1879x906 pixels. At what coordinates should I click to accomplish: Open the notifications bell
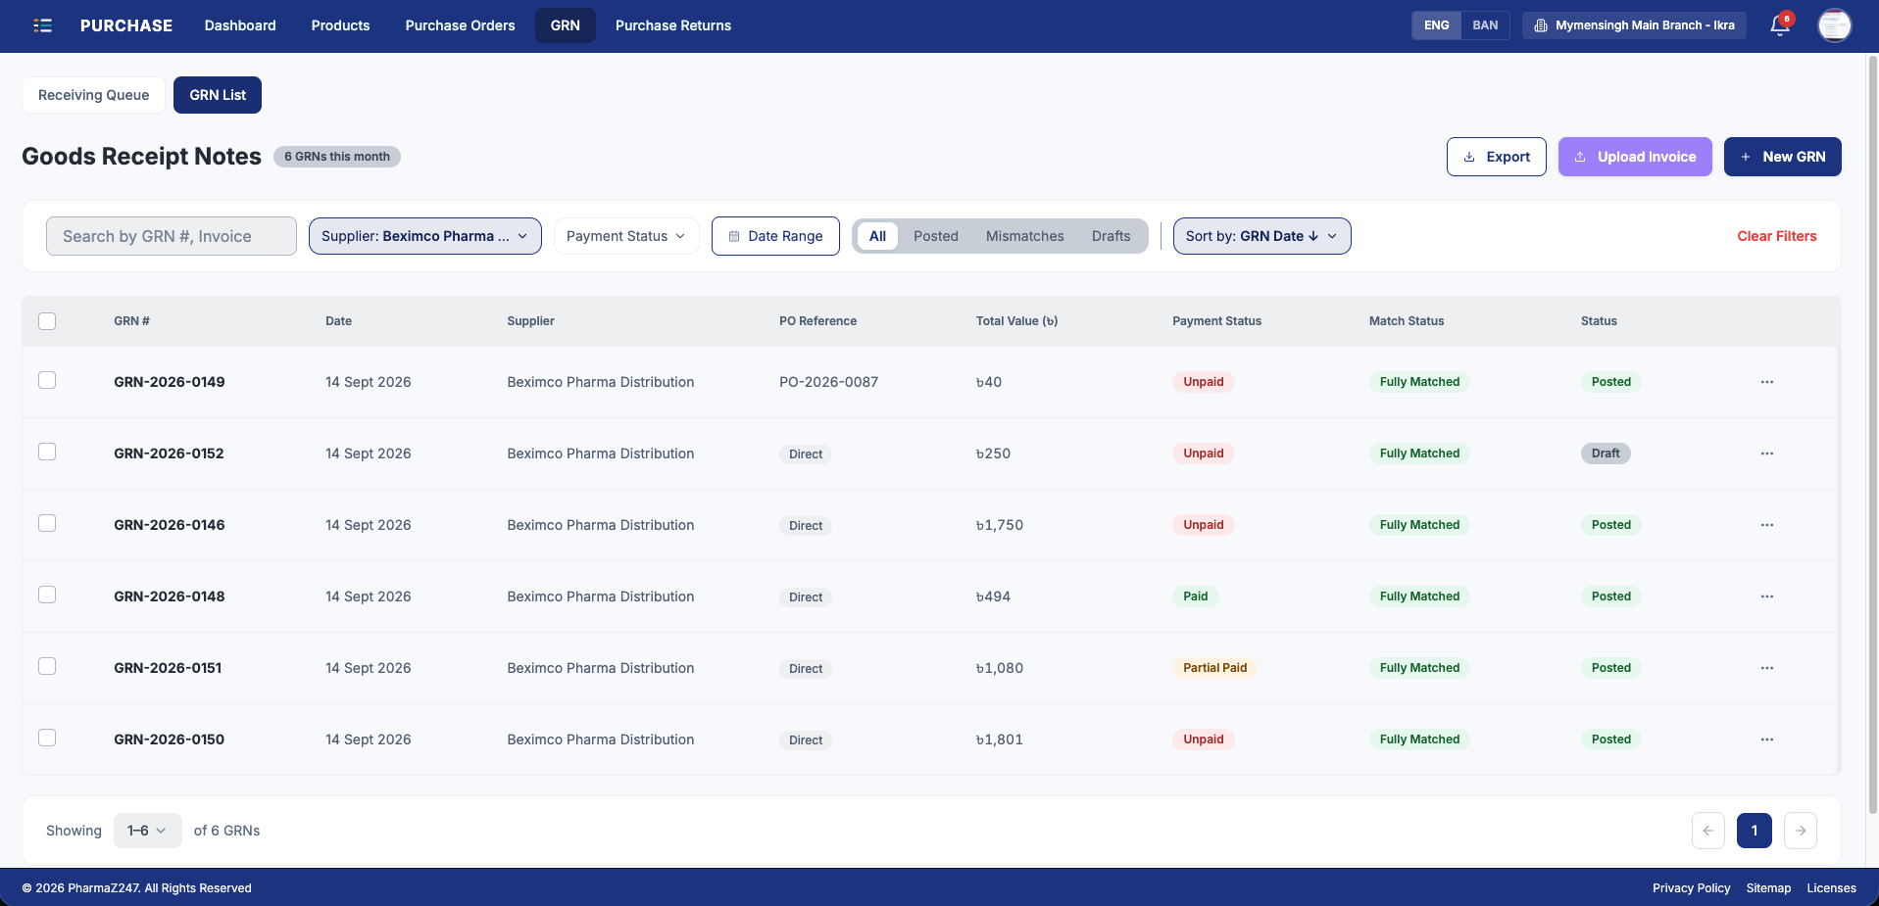[x=1780, y=25]
